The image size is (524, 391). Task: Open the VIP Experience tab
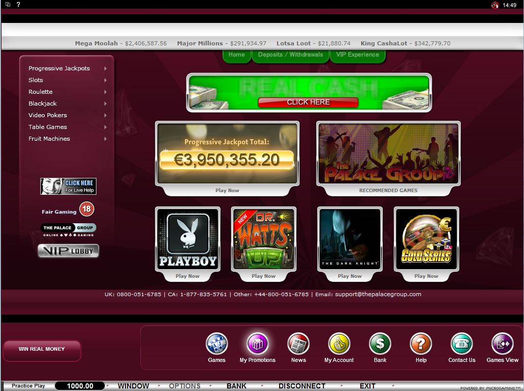pyautogui.click(x=358, y=55)
